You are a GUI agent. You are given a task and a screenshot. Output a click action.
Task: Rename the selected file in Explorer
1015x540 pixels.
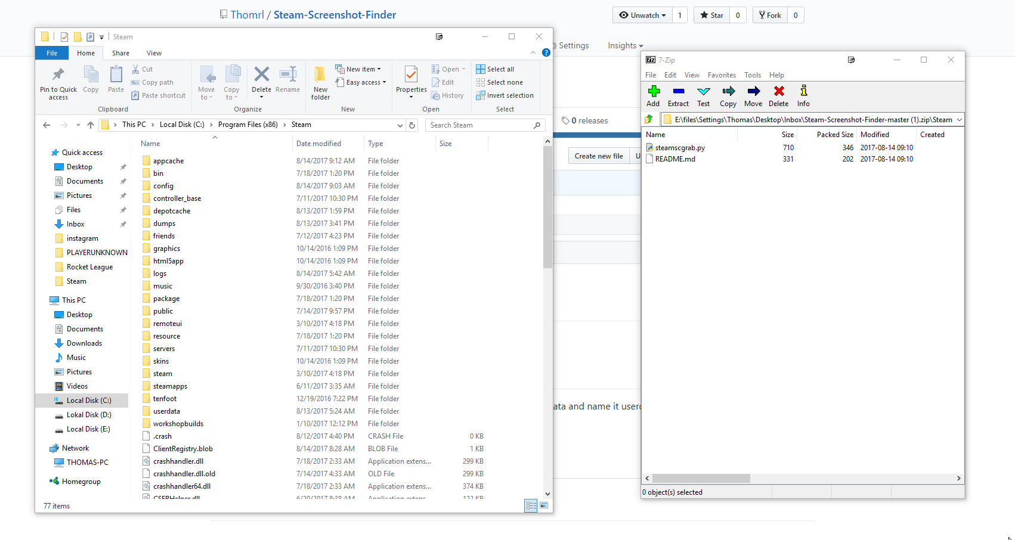[x=288, y=83]
